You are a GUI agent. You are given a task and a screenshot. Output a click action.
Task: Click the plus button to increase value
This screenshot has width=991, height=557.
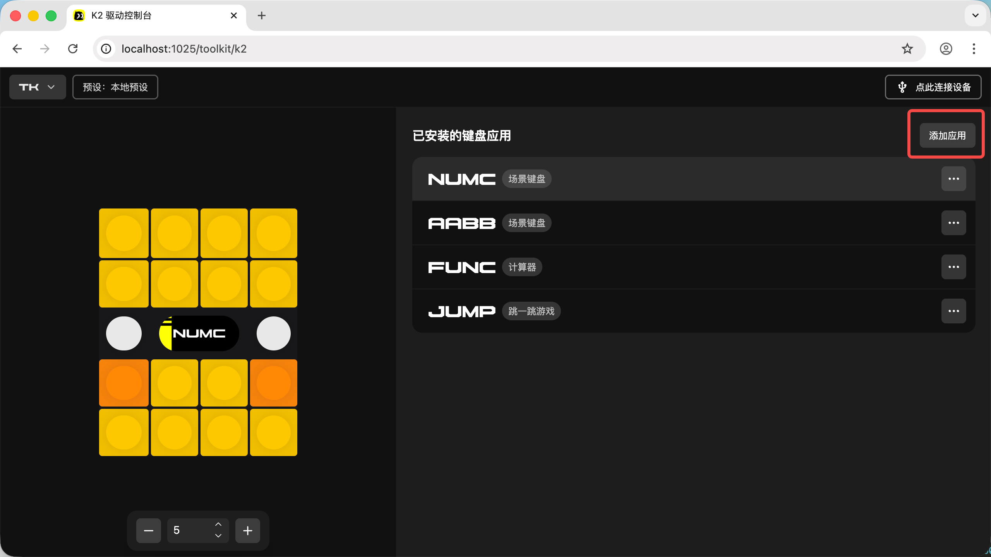pos(248,530)
